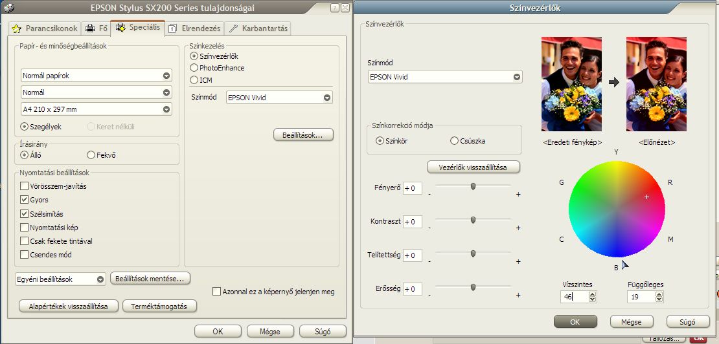Open the Színmód dropdown in the properties window
The image size is (719, 344).
tap(279, 98)
